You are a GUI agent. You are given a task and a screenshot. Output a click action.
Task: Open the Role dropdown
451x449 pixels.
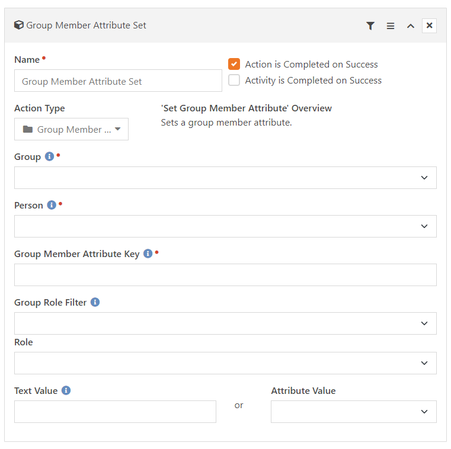pyautogui.click(x=225, y=363)
